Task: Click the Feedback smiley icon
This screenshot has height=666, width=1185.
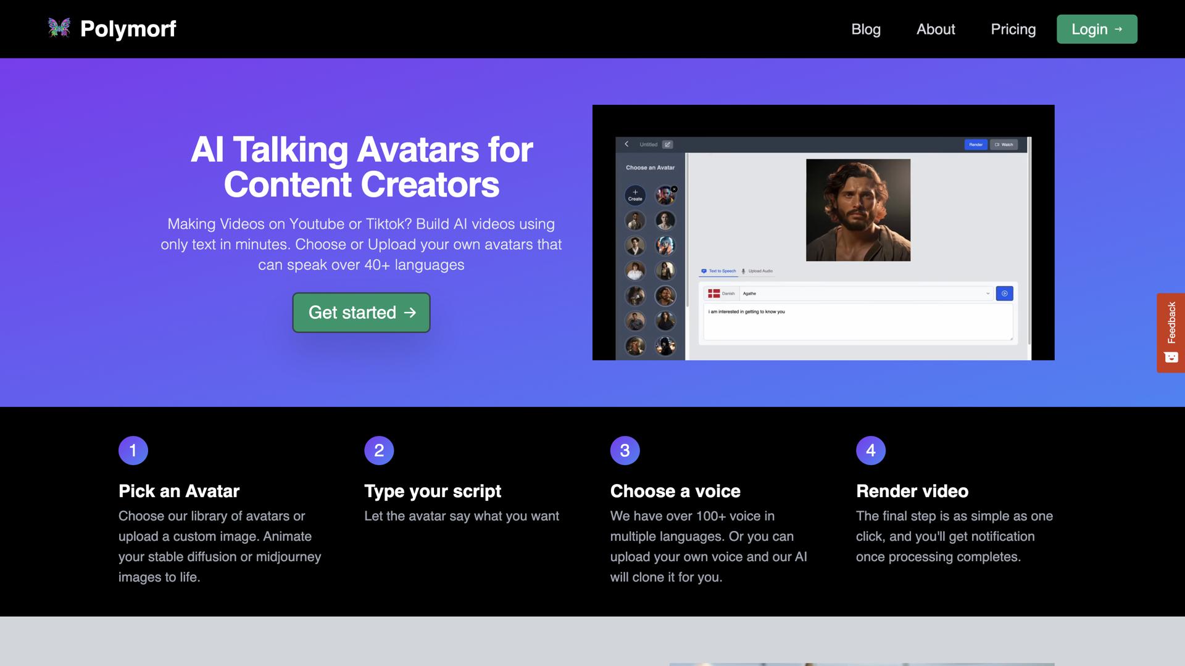Action: point(1171,357)
